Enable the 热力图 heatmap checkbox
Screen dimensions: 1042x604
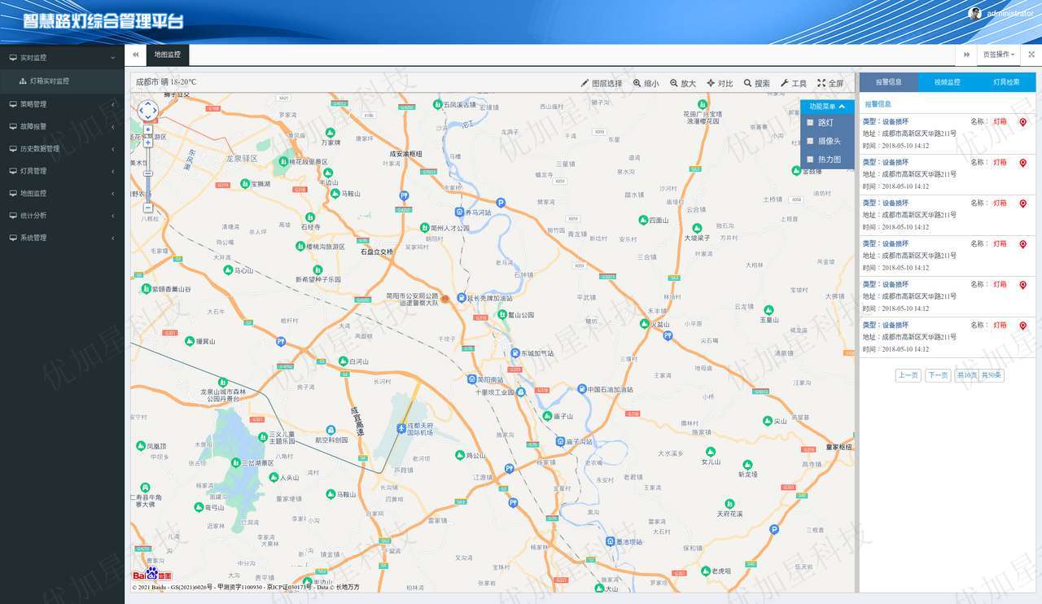[x=810, y=160]
